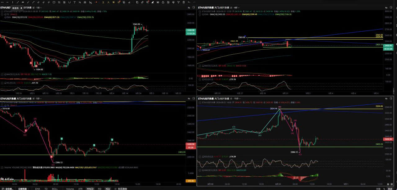Click the 2565.00 yellow line label in the 4时 chart
397x190 pixels.
[379, 35]
